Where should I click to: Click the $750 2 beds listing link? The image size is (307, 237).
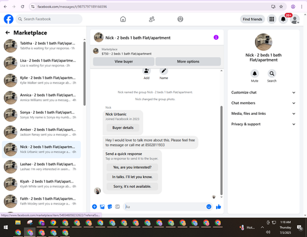[126, 53]
